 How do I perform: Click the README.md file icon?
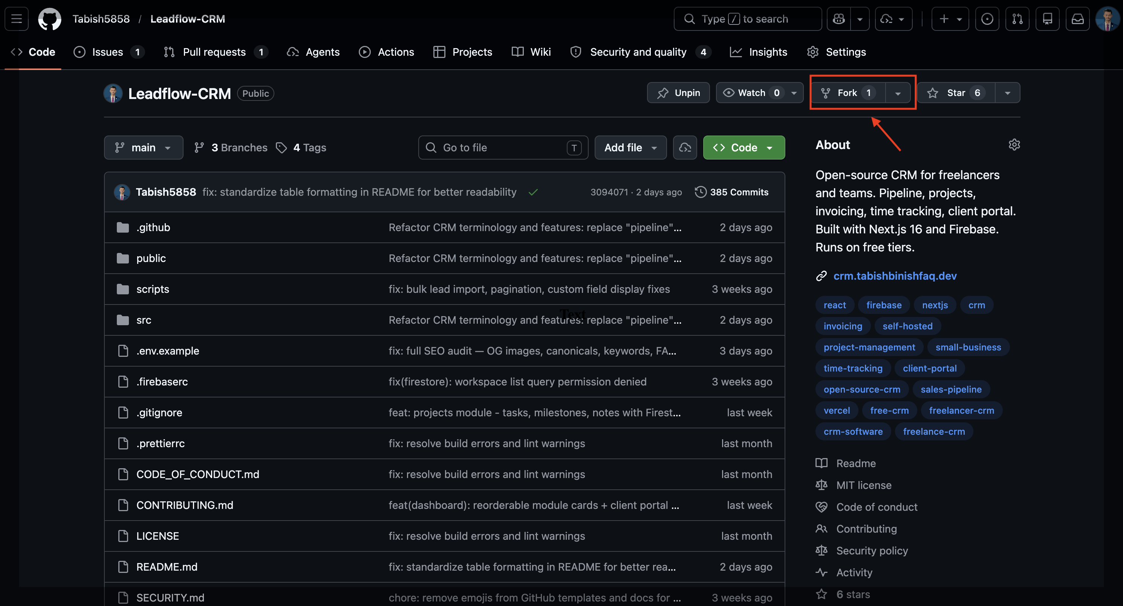click(123, 567)
